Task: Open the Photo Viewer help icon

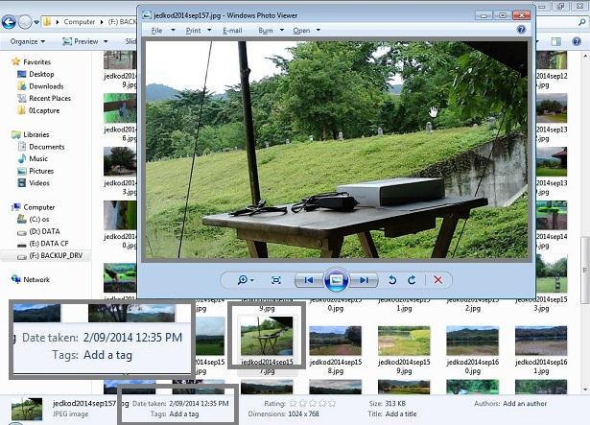Action: pos(521,30)
